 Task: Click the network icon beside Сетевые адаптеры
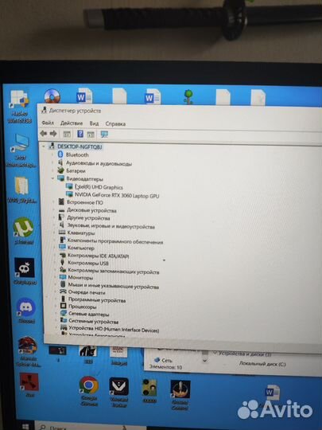point(64,313)
